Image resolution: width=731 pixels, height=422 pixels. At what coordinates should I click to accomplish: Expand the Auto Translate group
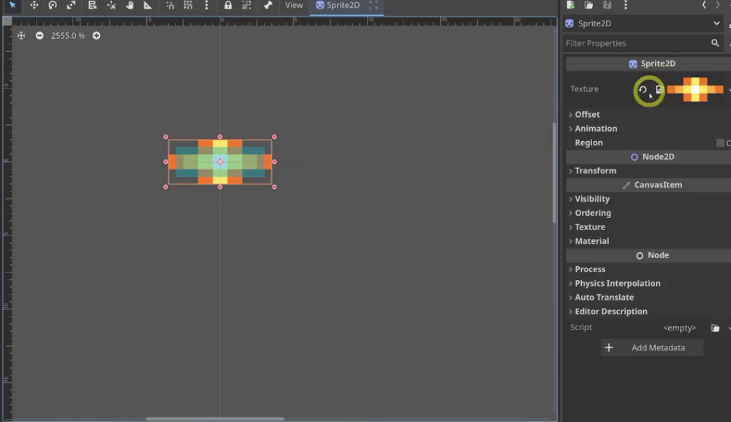tap(605, 298)
